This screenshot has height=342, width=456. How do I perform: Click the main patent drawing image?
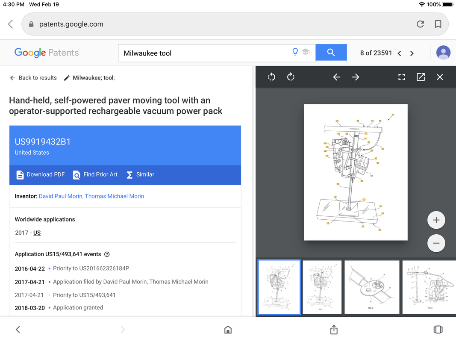tap(356, 172)
